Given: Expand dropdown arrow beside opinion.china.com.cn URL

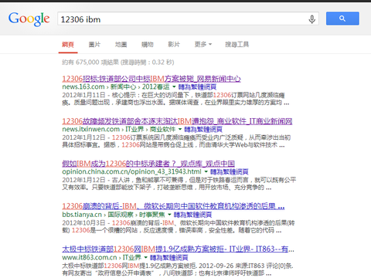Looking at the screenshot, I should (x=206, y=171).
